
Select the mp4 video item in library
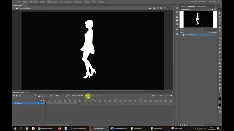(x=198, y=35)
